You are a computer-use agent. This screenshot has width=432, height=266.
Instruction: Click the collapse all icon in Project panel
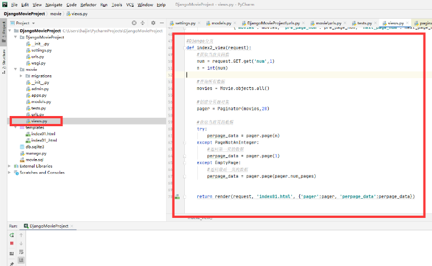click(142, 23)
